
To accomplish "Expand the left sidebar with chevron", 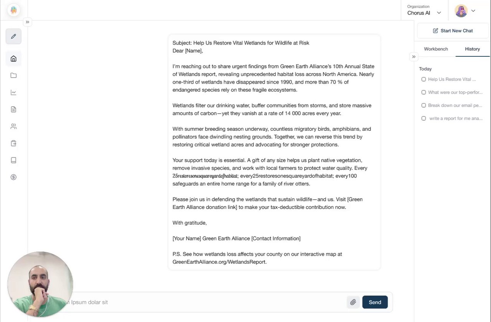I will pos(27,22).
